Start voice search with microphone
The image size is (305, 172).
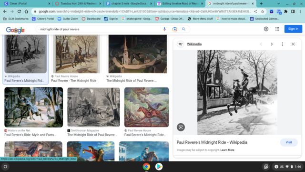point(164,29)
